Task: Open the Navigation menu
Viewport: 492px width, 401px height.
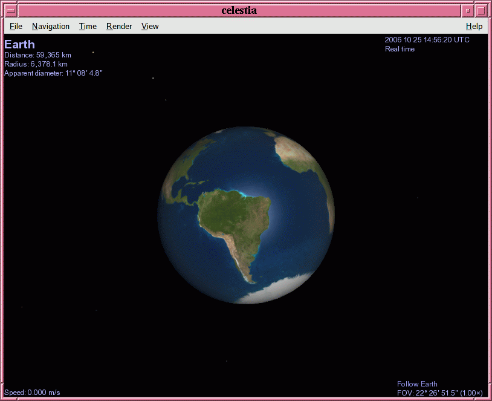Action: tap(51, 26)
